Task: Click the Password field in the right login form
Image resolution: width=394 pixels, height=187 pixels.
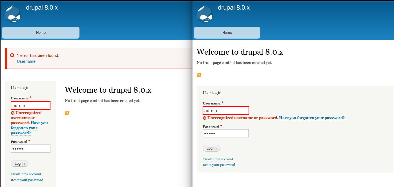Action: pyautogui.click(x=225, y=133)
